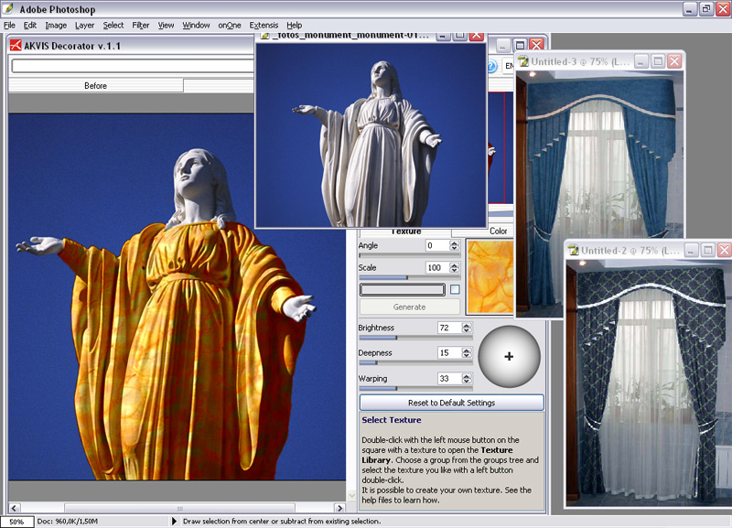Screen dimensions: 732x528
Task: Click the Warping value spinner arrows
Action: (467, 379)
